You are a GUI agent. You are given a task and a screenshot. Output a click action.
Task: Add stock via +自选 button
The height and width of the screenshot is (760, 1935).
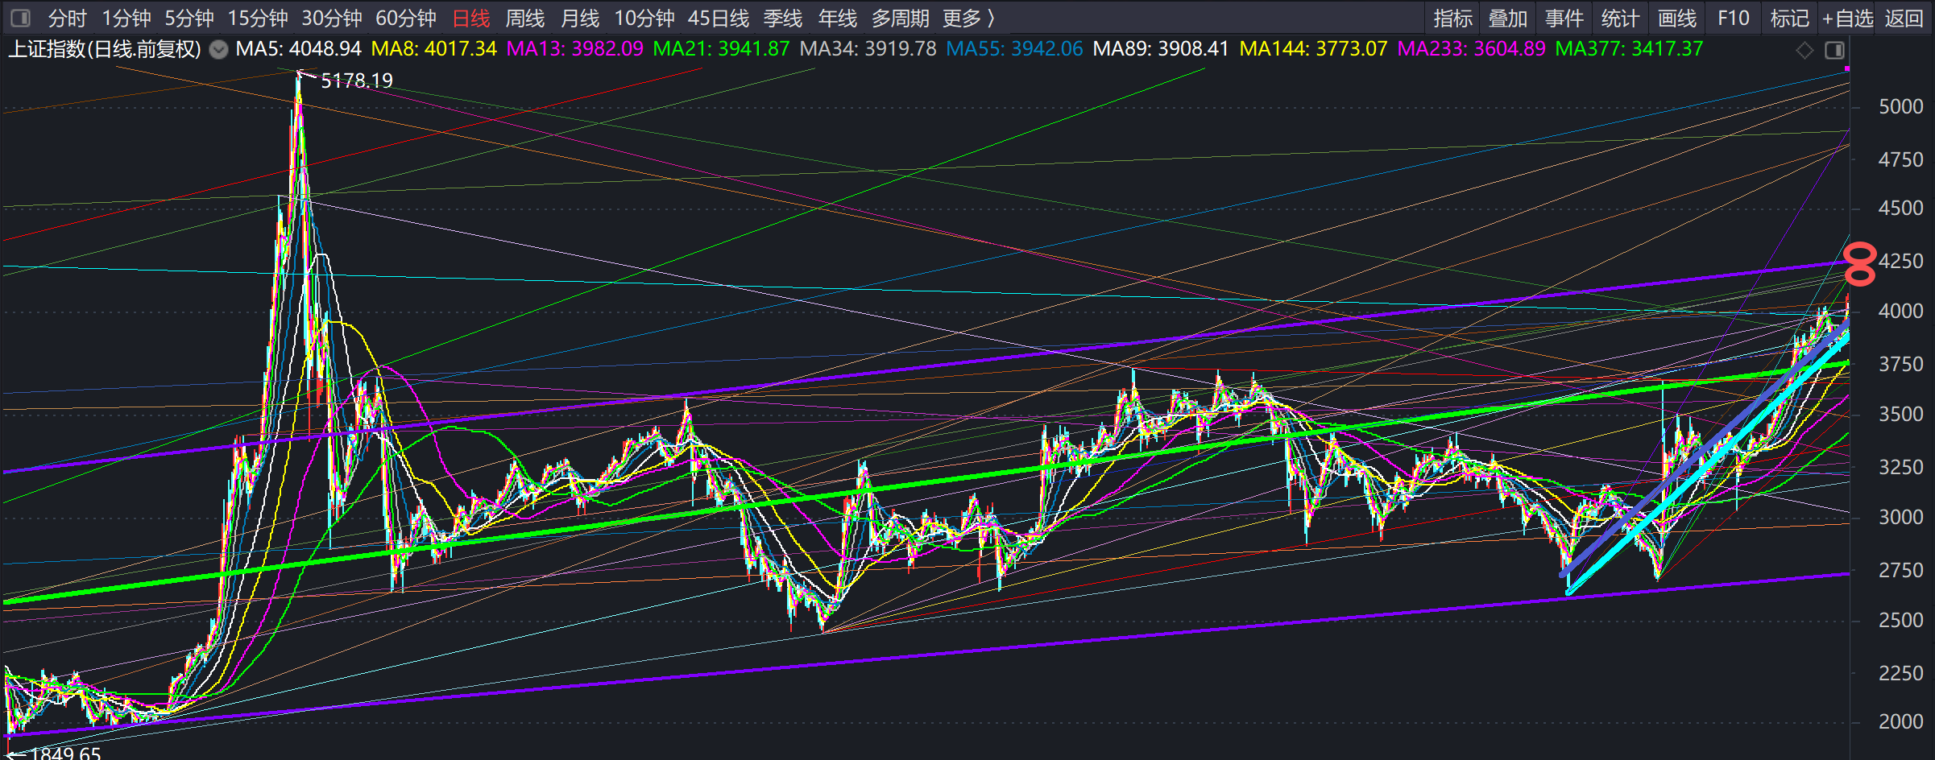[x=1847, y=18]
